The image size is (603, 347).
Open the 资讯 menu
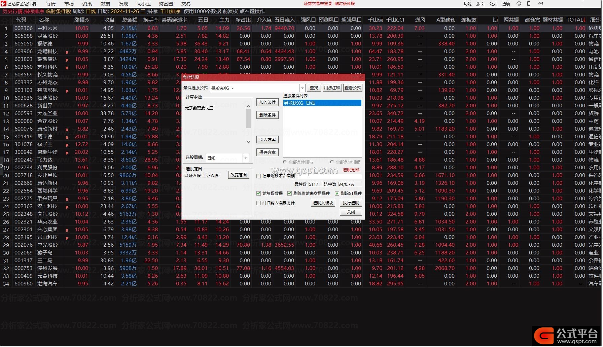[x=87, y=4]
